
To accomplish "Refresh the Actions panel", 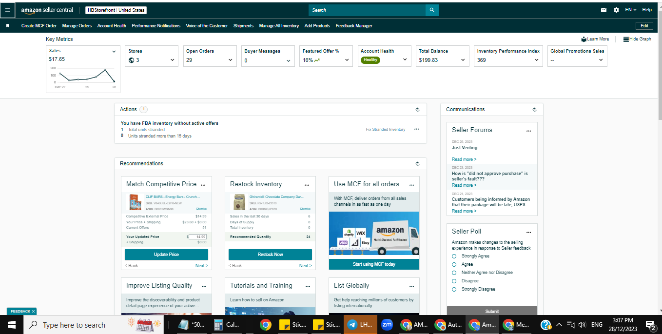I will [x=417, y=110].
